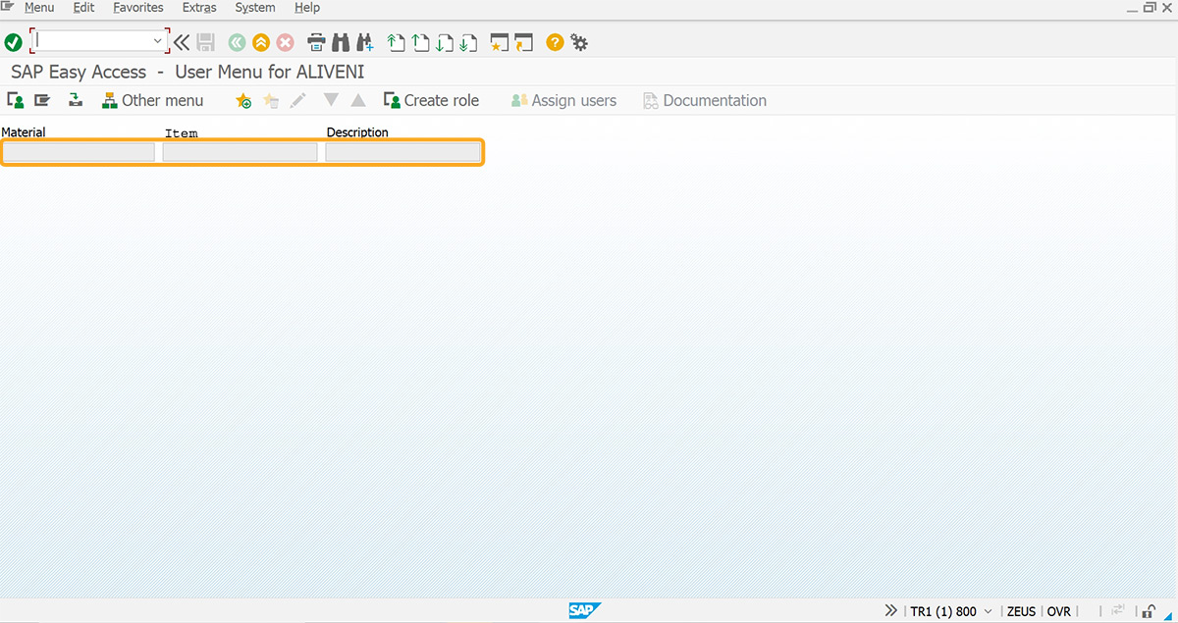Go to First Page icon
Screen dimensions: 1178x623
(396, 42)
